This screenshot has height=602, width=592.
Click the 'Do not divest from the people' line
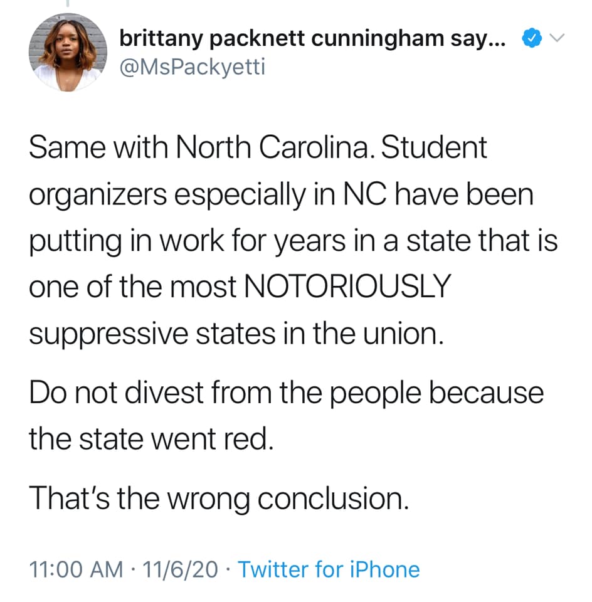[x=286, y=394]
